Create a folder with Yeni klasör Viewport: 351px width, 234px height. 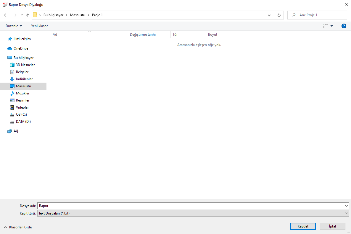tap(39, 26)
